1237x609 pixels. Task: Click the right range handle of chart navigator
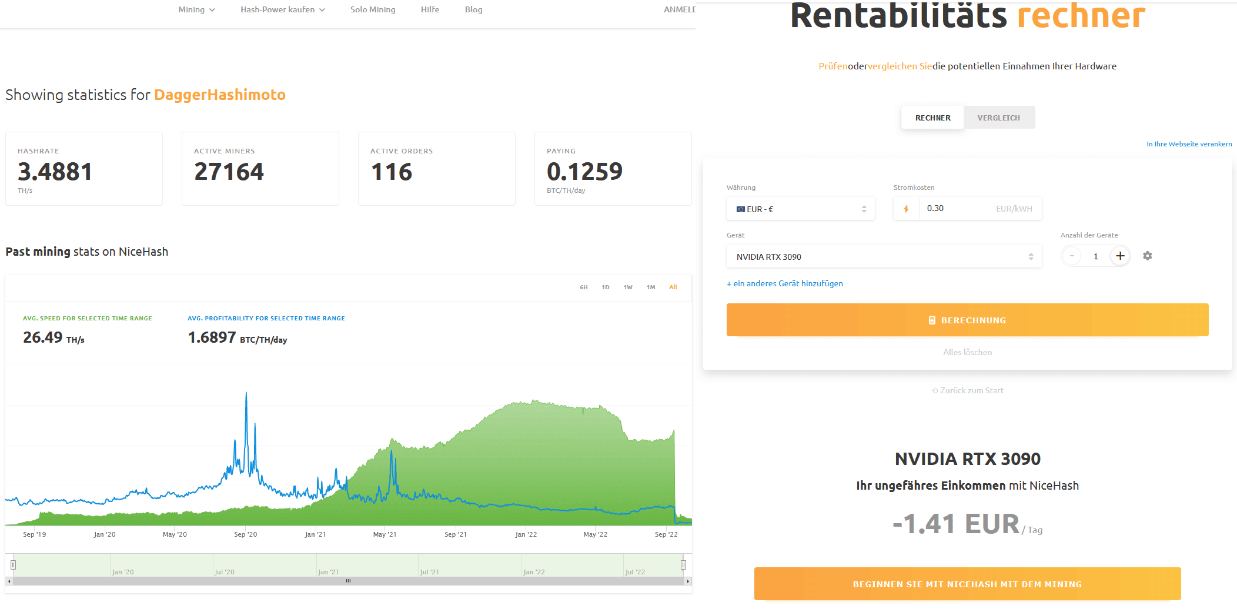click(x=683, y=565)
